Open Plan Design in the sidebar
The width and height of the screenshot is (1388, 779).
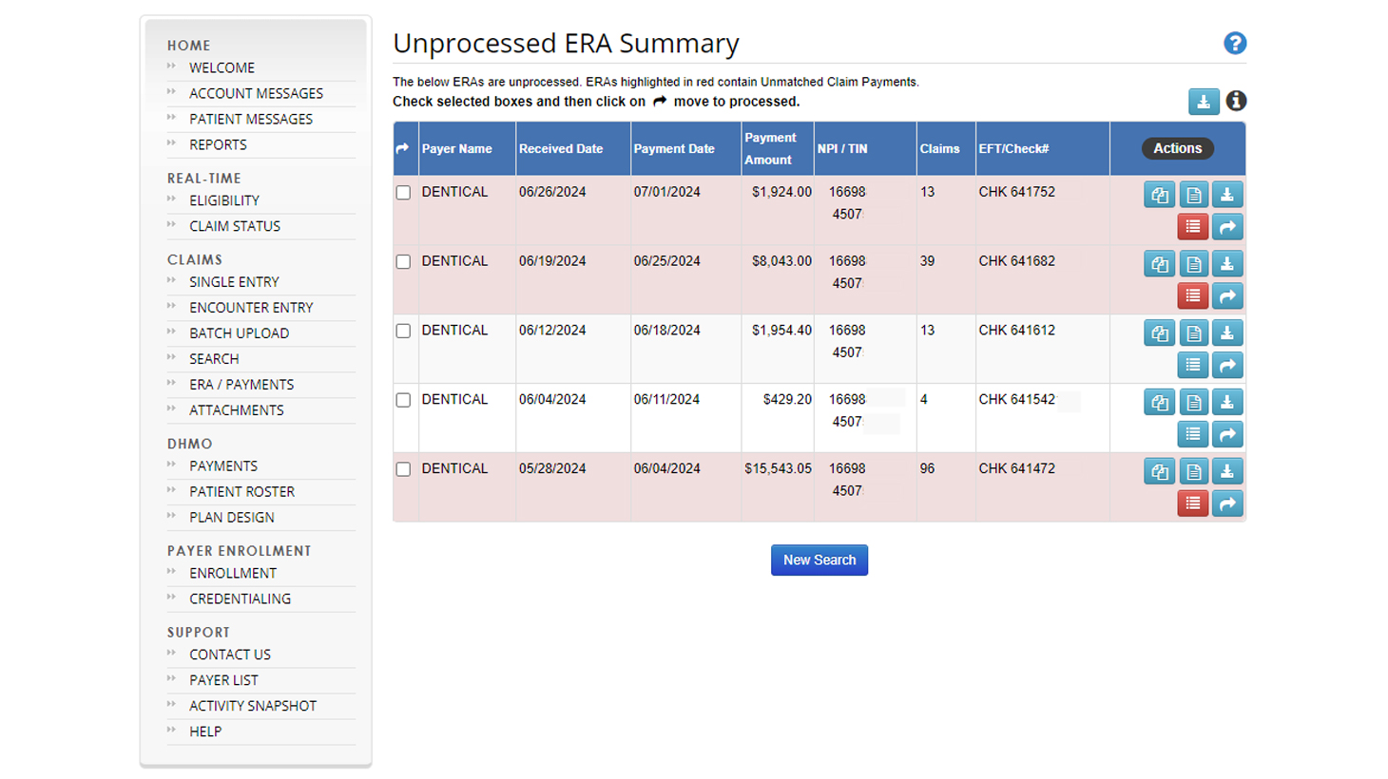click(232, 518)
